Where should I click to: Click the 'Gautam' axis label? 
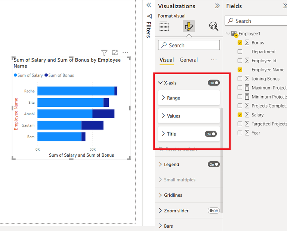pos(28,125)
